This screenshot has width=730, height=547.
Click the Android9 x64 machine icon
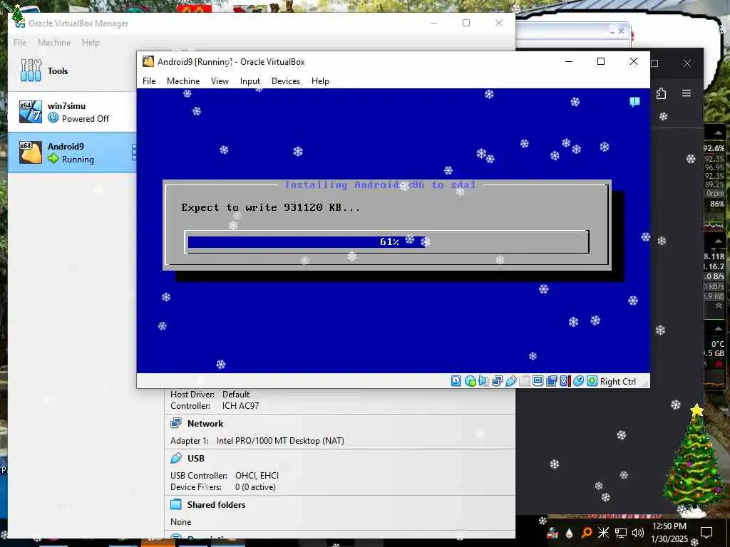click(x=30, y=152)
